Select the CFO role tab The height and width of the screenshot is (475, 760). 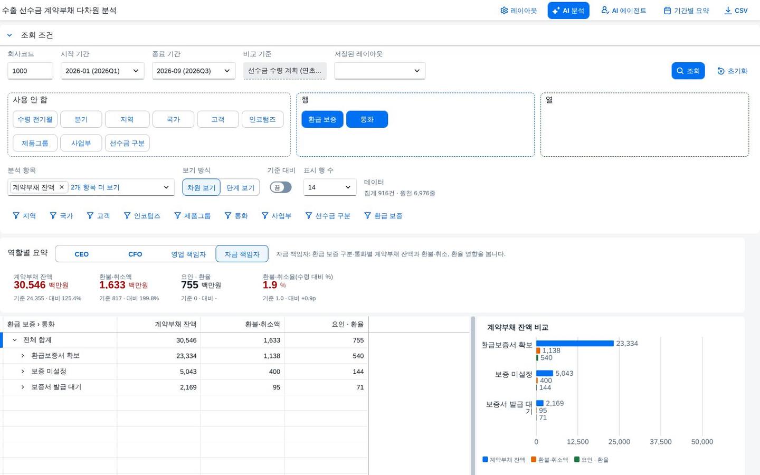135,254
